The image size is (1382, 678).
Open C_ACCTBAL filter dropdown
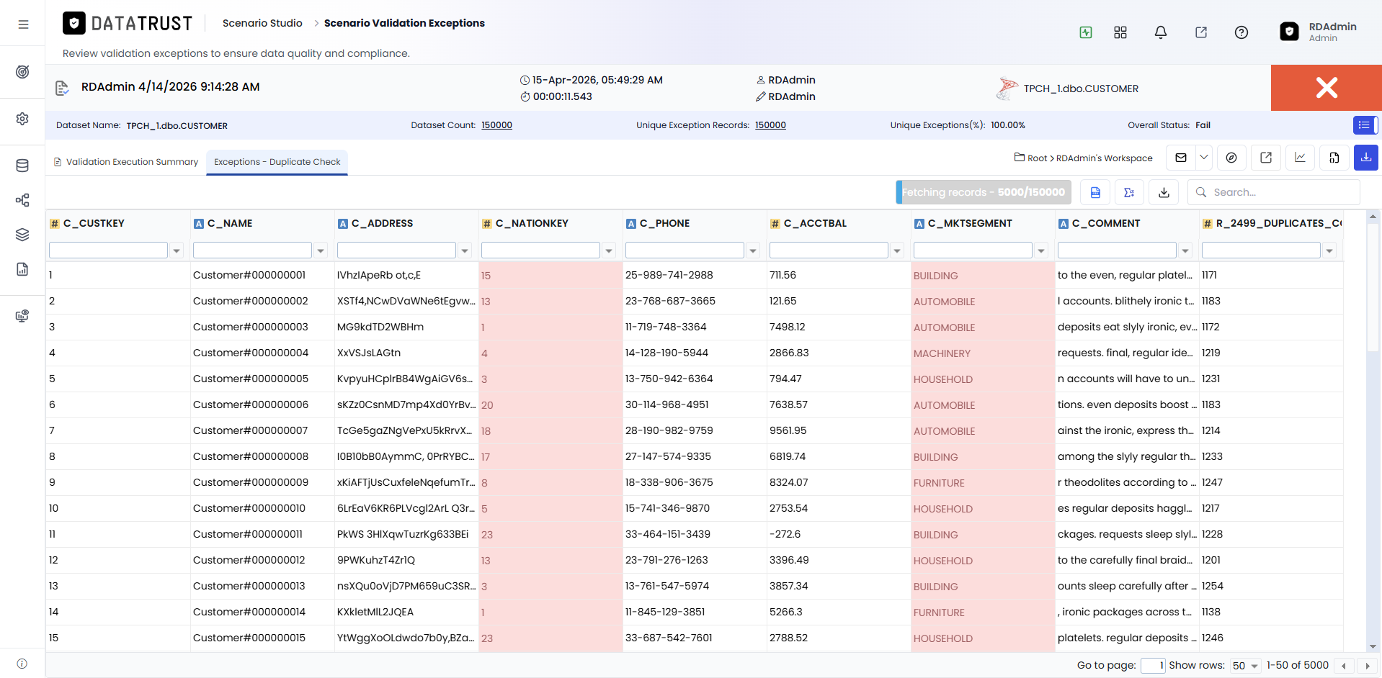(897, 250)
